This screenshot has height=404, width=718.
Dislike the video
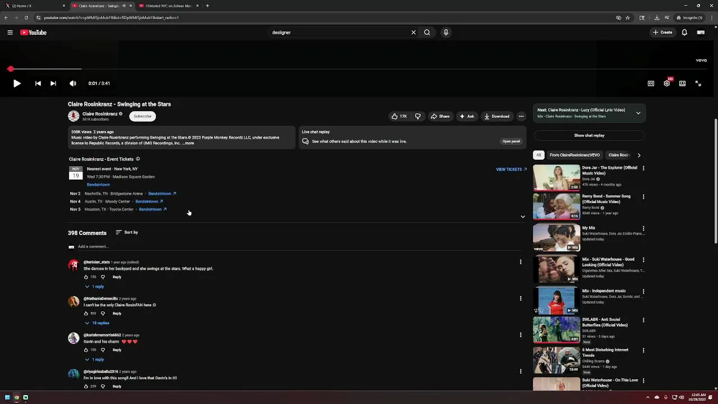[418, 116]
